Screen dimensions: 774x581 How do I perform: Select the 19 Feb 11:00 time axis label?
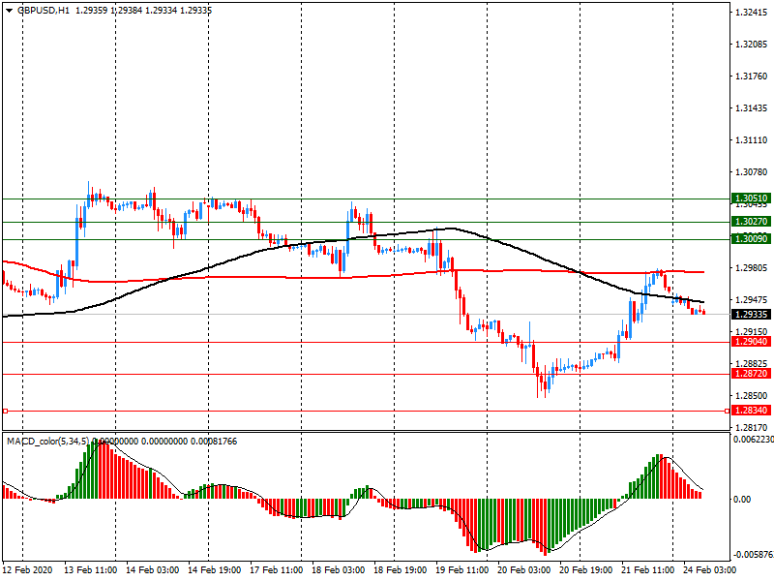(x=462, y=569)
